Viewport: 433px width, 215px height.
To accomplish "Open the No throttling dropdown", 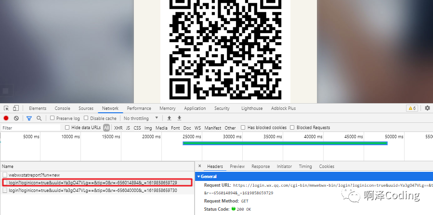I will [141, 118].
